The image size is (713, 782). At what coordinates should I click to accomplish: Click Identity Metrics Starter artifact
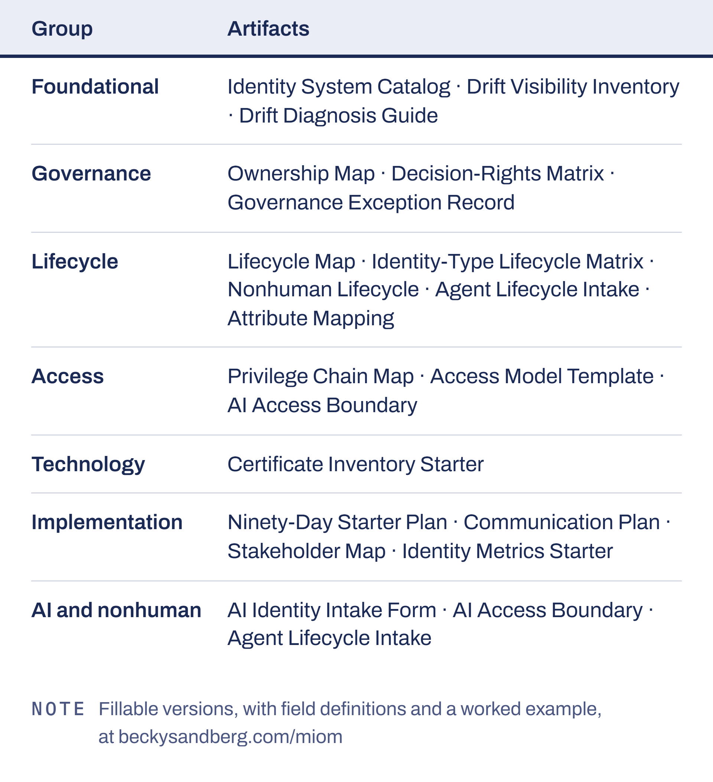pyautogui.click(x=507, y=551)
